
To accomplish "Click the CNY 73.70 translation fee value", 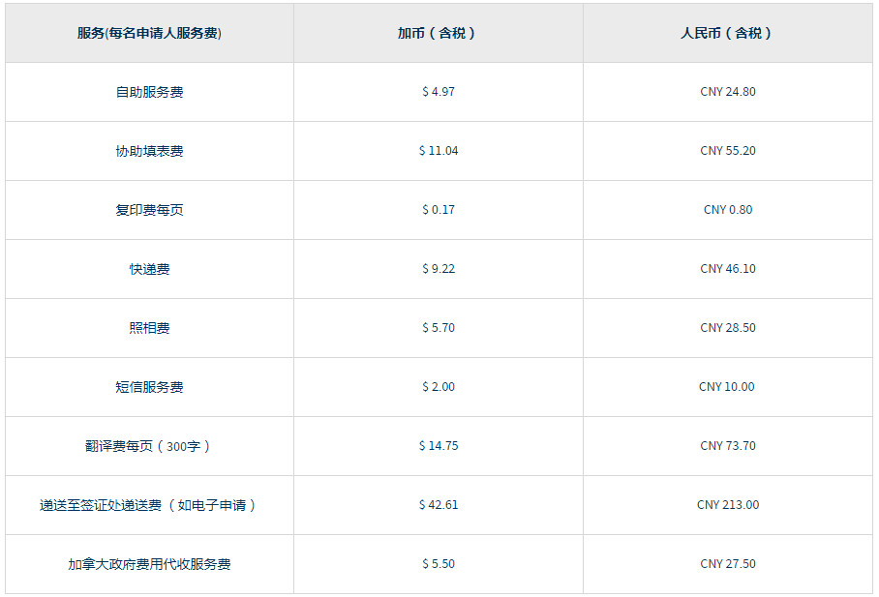I will 726,445.
